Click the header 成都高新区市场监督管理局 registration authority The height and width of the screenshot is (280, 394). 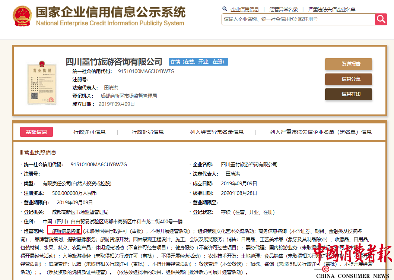[x=128, y=96]
